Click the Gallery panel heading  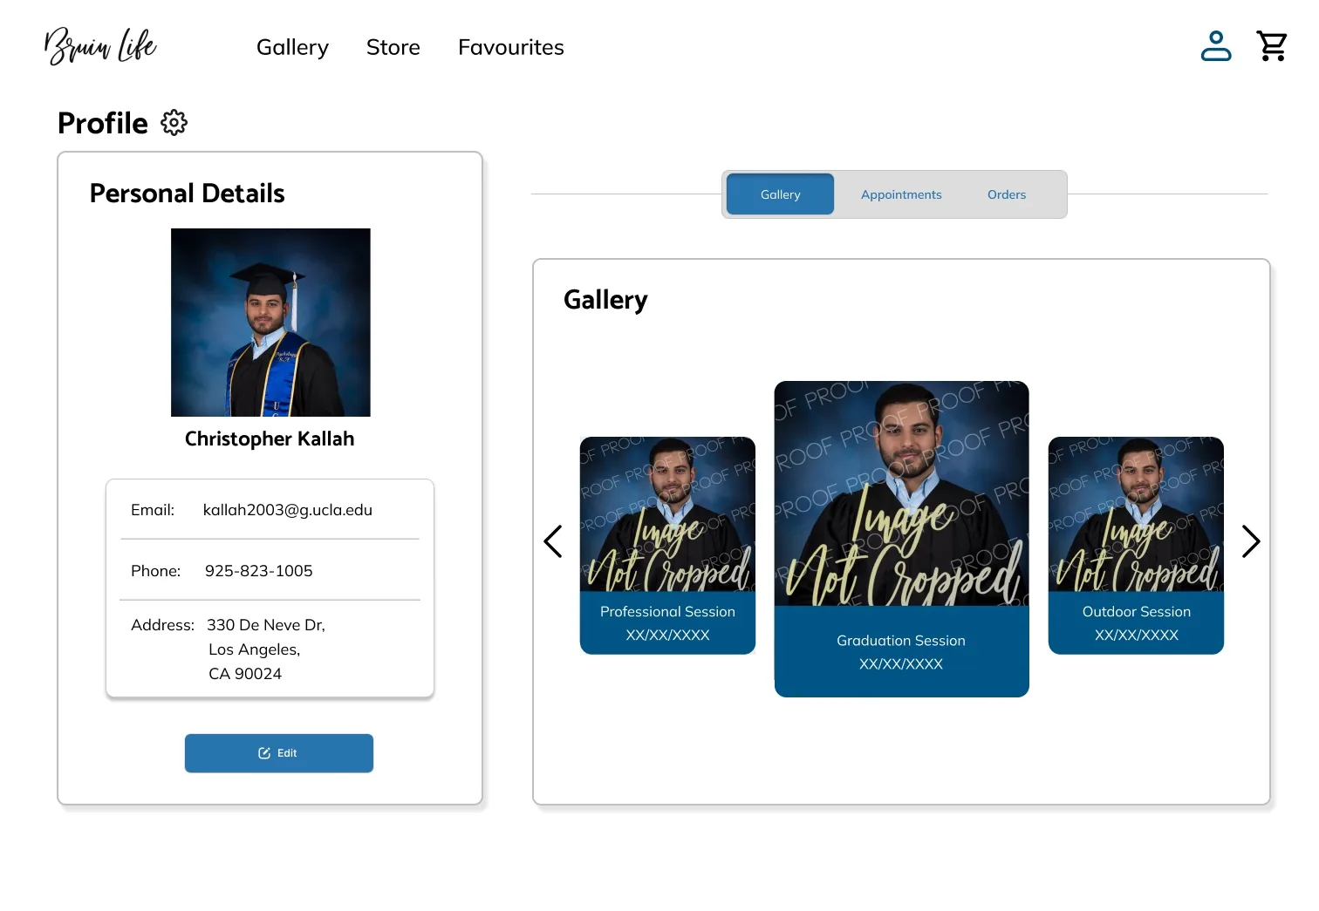tap(605, 300)
